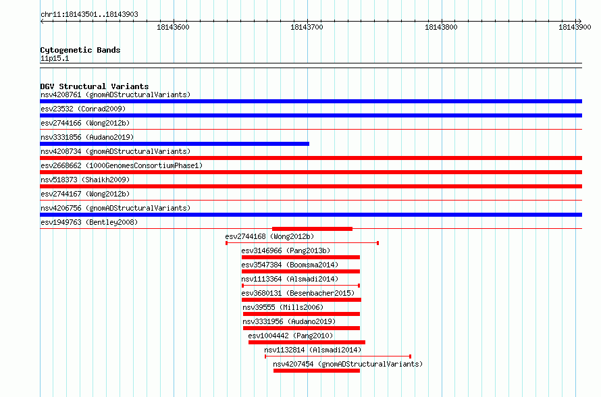Open esv2668662 (1000GenomesConsortiumPhase1) label

(122, 165)
